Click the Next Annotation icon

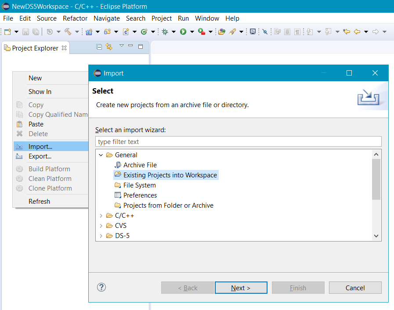(310, 32)
